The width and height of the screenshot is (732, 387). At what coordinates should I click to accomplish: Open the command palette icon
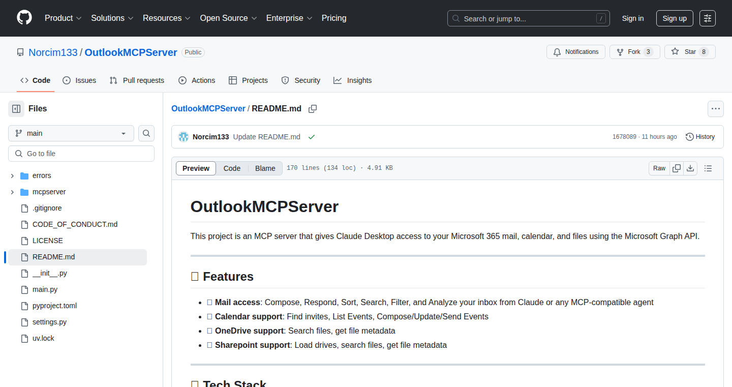pos(708,18)
